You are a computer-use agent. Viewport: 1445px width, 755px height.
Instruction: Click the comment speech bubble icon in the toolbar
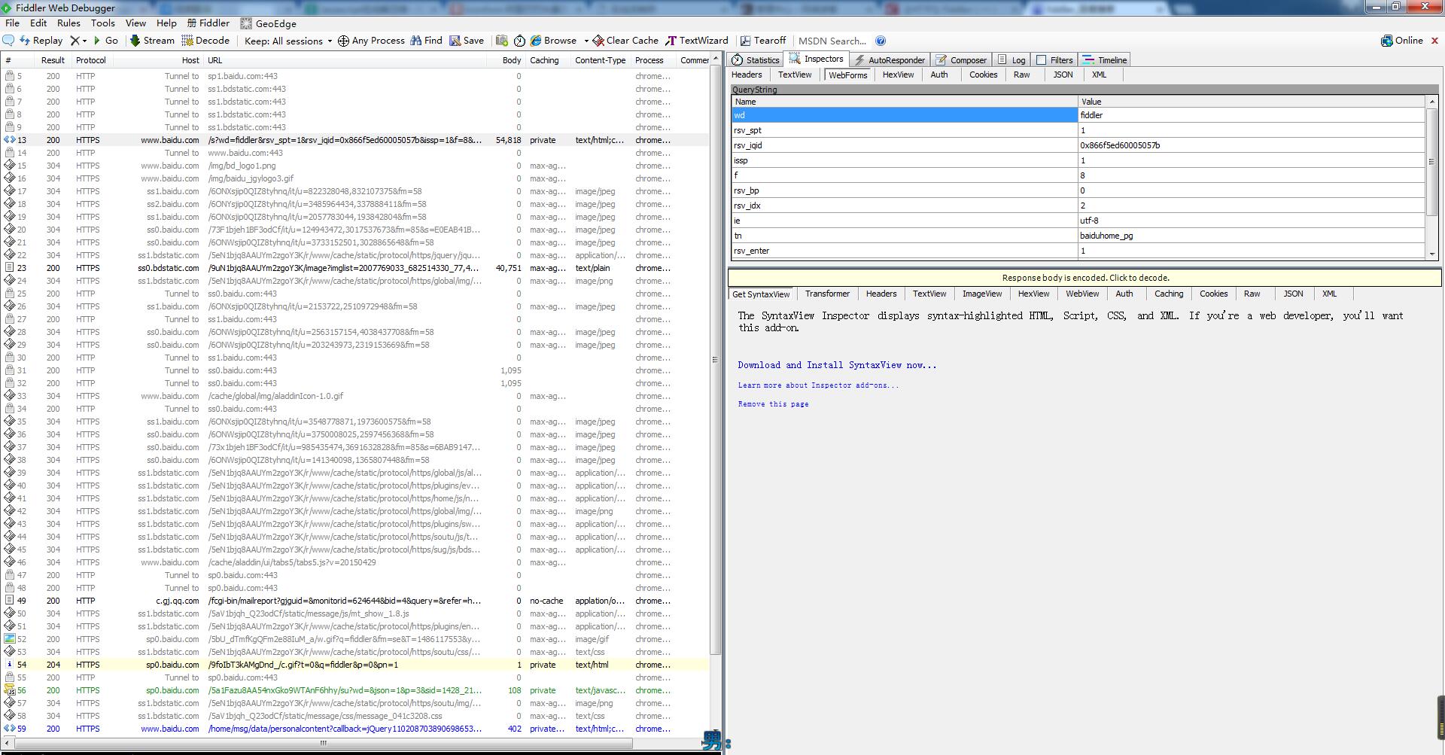(9, 41)
